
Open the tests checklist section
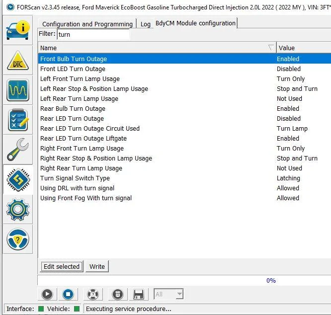18,120
